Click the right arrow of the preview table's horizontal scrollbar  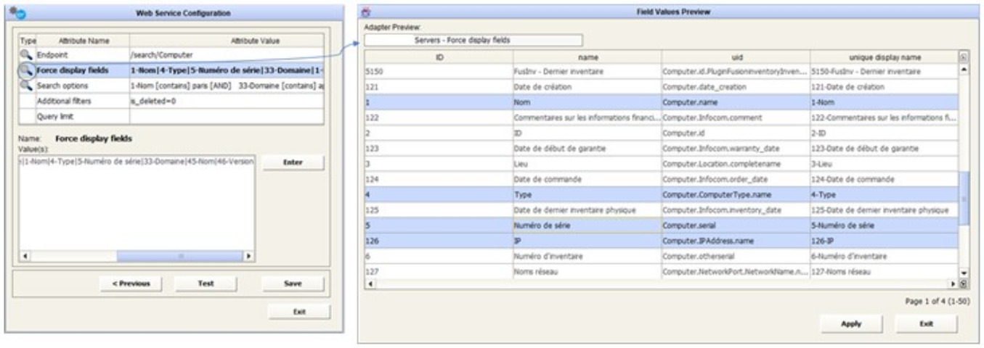click(953, 283)
